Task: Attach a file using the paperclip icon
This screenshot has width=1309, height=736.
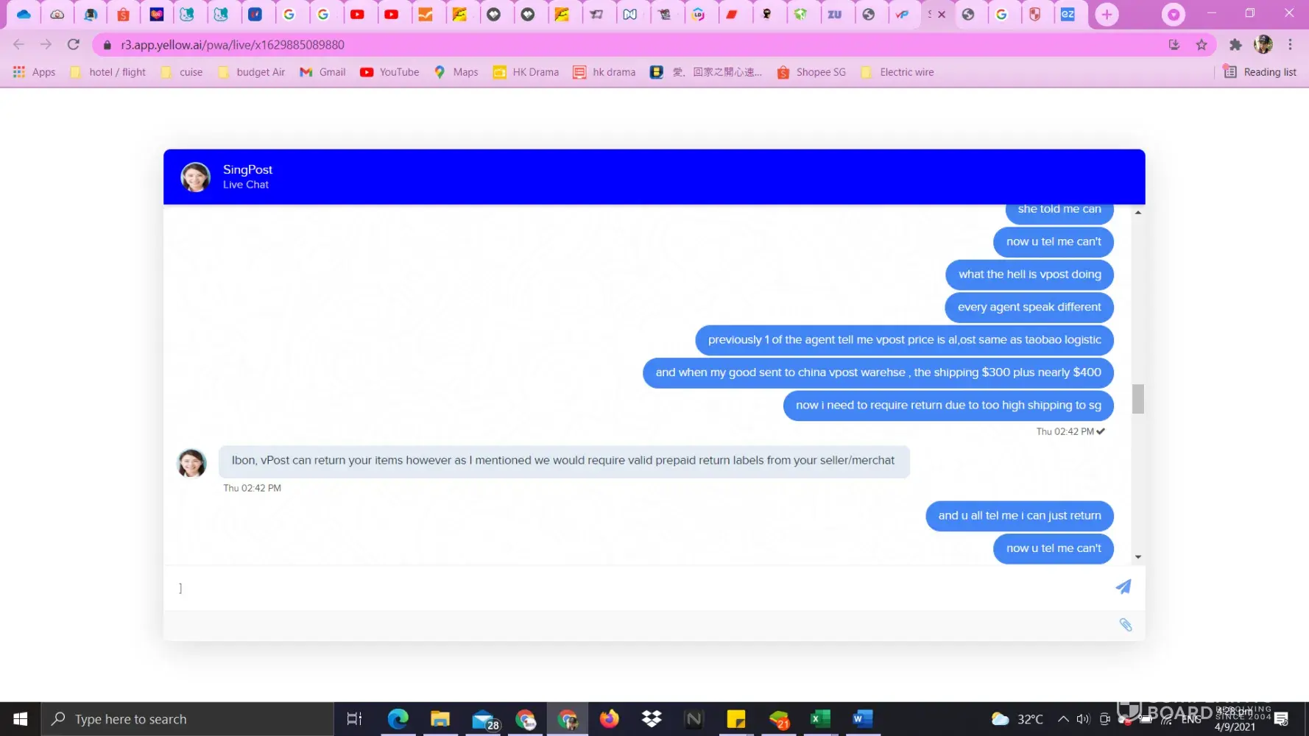Action: click(1125, 625)
